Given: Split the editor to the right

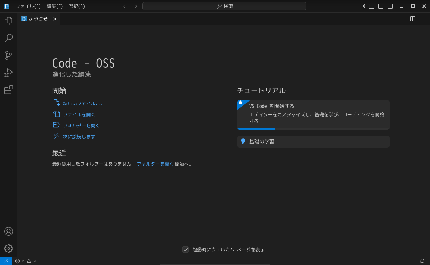Looking at the screenshot, I should pos(412,19).
